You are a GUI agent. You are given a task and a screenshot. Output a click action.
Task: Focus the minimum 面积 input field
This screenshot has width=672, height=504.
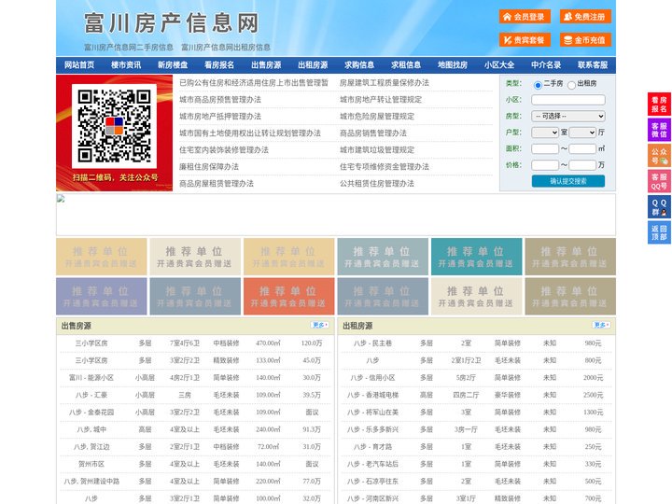tap(545, 148)
